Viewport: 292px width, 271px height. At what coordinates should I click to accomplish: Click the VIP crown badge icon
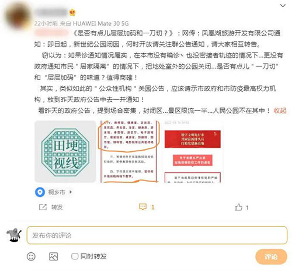pyautogui.click(x=72, y=13)
